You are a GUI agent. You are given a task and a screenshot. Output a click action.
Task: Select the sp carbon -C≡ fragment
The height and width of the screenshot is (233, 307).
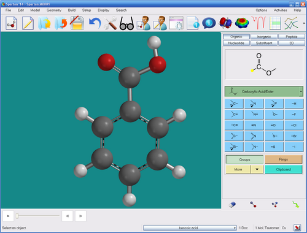[234, 125]
